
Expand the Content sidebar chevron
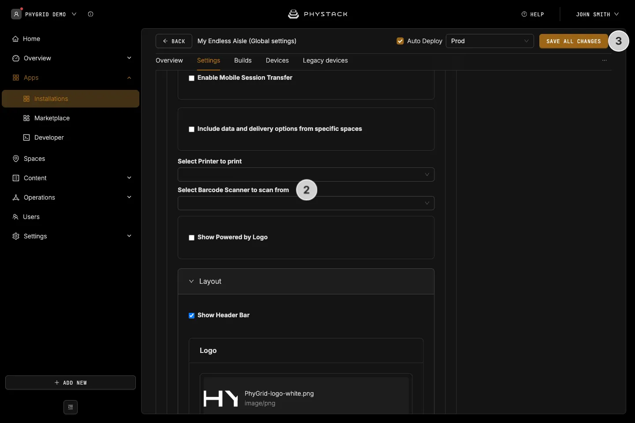129,178
